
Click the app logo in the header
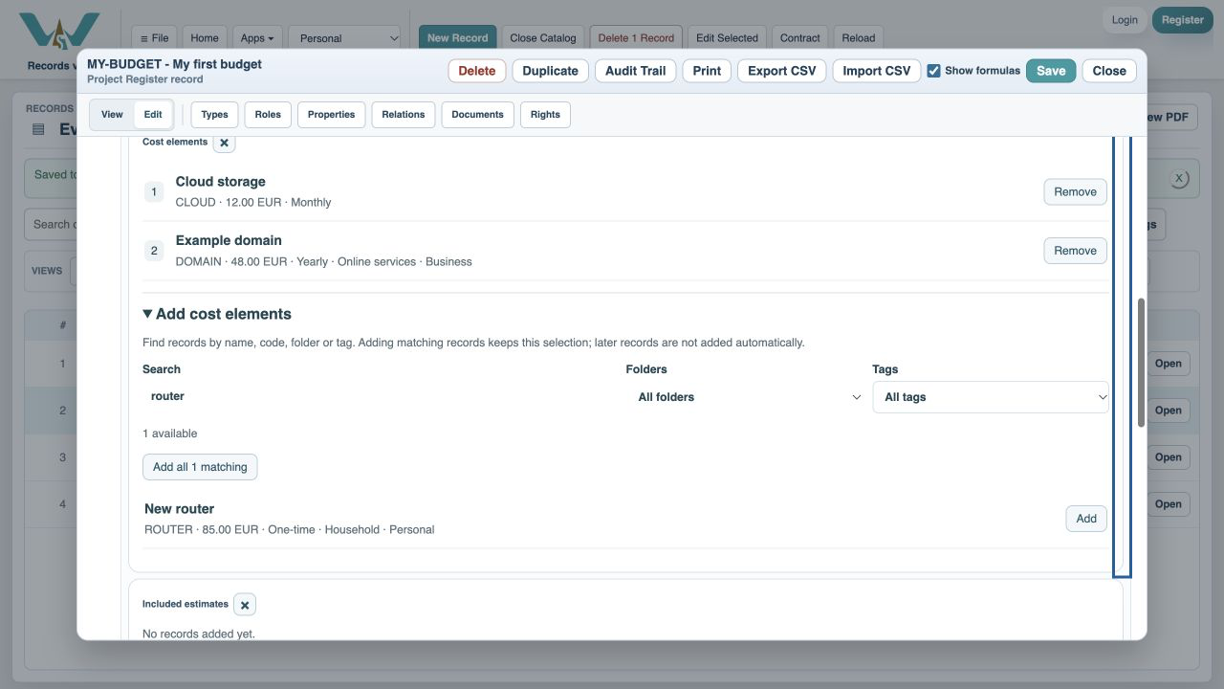pos(59,32)
